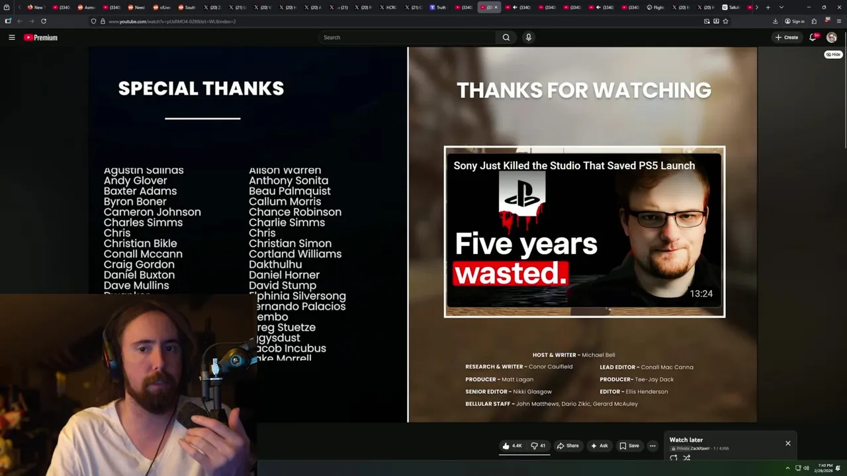Screen dimensions: 847x476
Task: Switch to the 'r/Live' Reddit tab
Action: pos(161,7)
